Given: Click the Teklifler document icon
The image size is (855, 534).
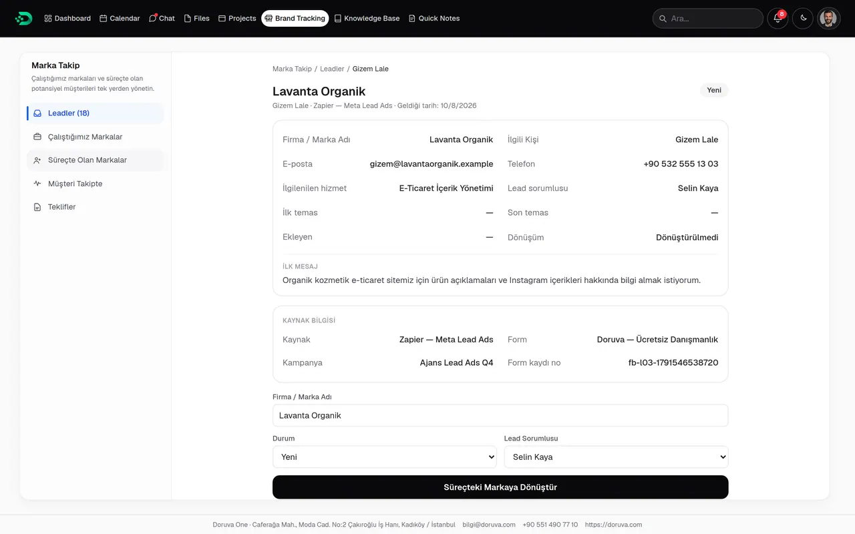Looking at the screenshot, I should pos(37,207).
